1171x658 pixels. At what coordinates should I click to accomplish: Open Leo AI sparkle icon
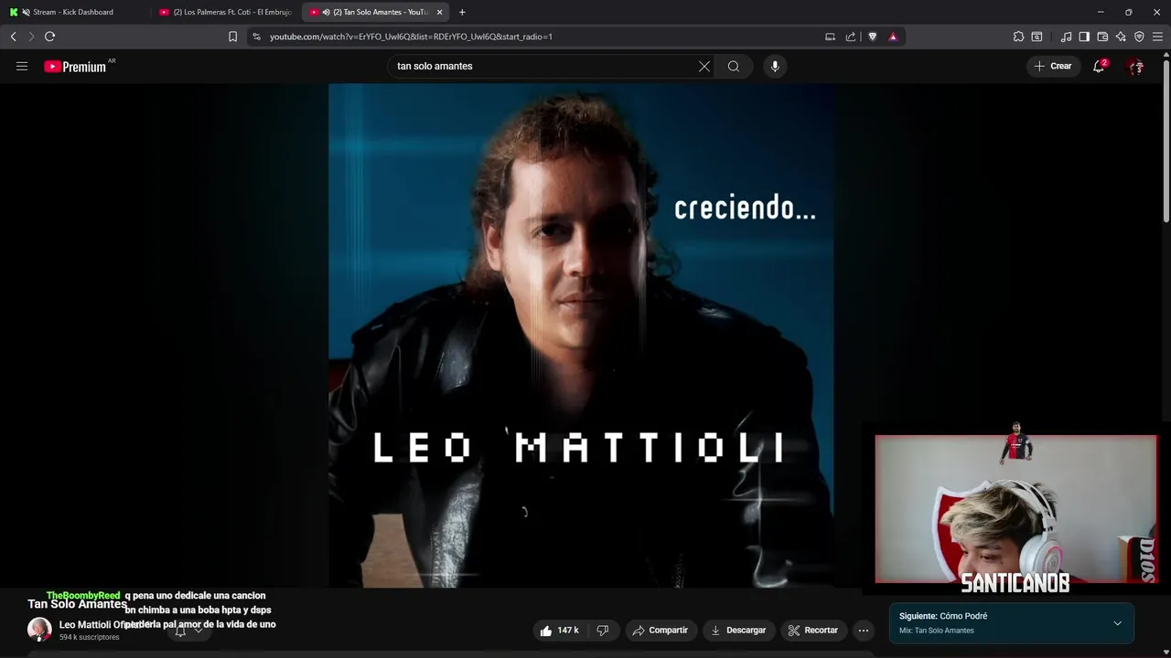click(x=1121, y=37)
